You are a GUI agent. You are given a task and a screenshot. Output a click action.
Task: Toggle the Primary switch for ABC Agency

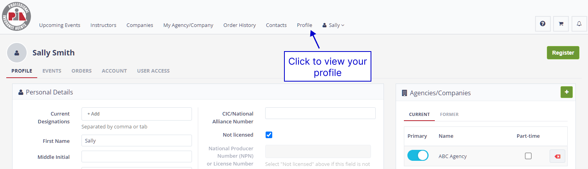(x=418, y=156)
